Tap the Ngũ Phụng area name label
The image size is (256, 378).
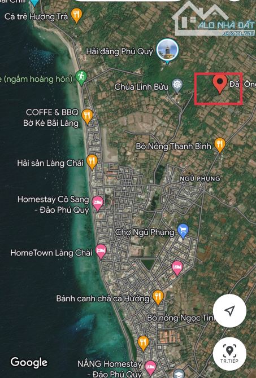(x=200, y=179)
